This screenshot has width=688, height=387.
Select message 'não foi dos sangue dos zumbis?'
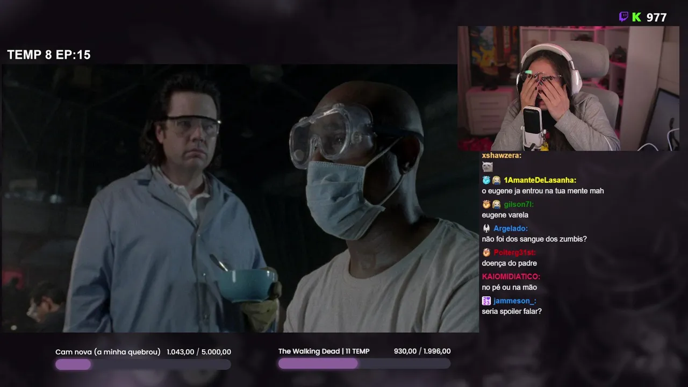tap(534, 239)
